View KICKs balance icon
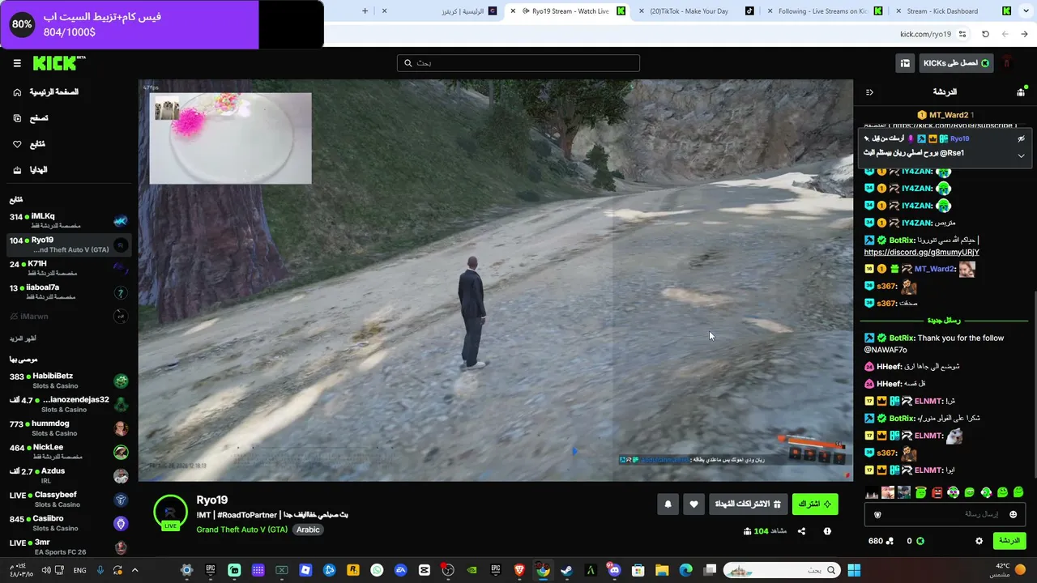The image size is (1037, 583). coord(920,541)
